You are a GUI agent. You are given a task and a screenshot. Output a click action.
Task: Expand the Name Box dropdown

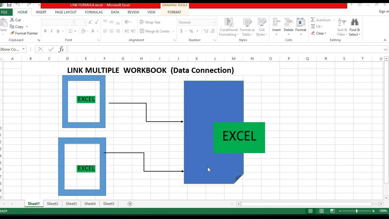[x=23, y=49]
